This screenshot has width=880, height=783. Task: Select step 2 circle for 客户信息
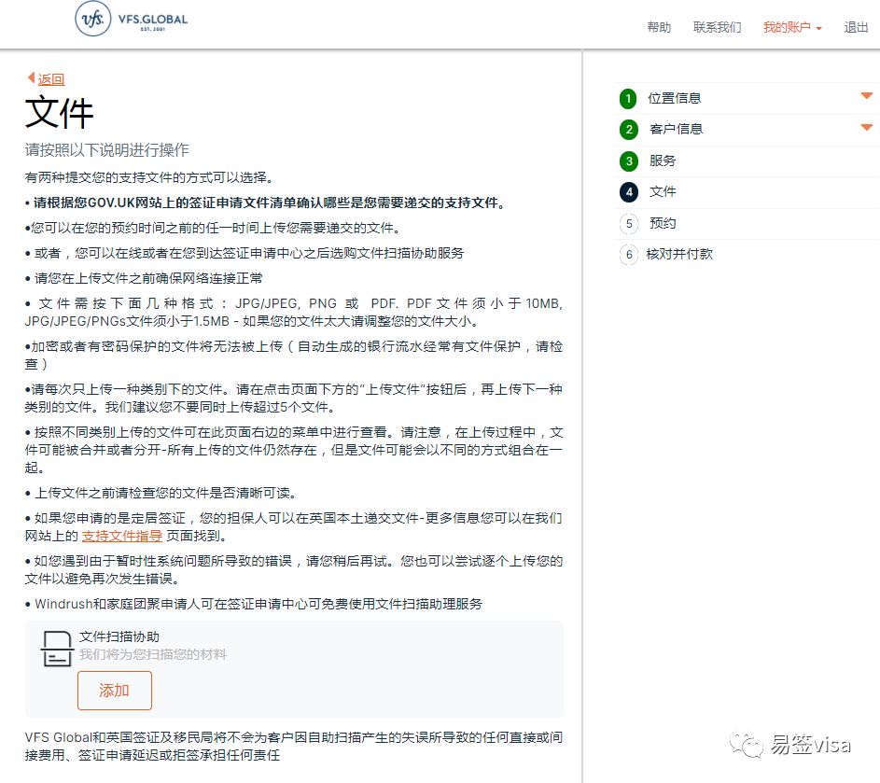point(629,130)
